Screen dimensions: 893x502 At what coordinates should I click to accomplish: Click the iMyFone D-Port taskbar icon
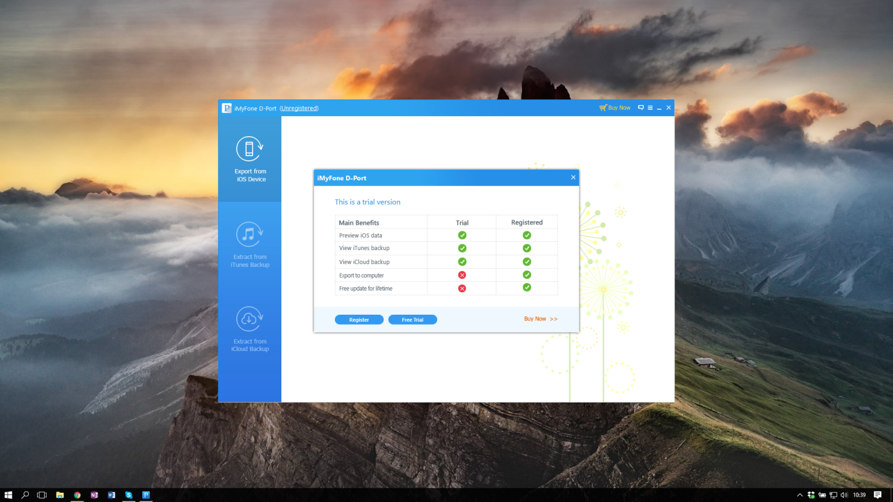[146, 495]
